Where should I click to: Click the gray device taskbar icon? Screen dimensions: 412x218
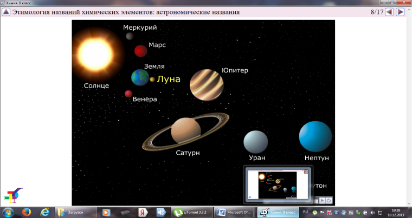click(x=125, y=212)
